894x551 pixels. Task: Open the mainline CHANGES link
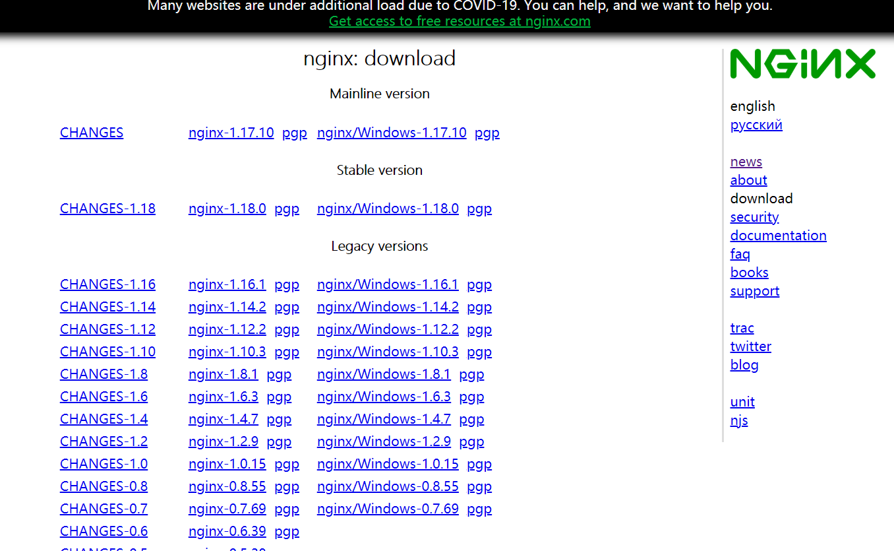[92, 133]
